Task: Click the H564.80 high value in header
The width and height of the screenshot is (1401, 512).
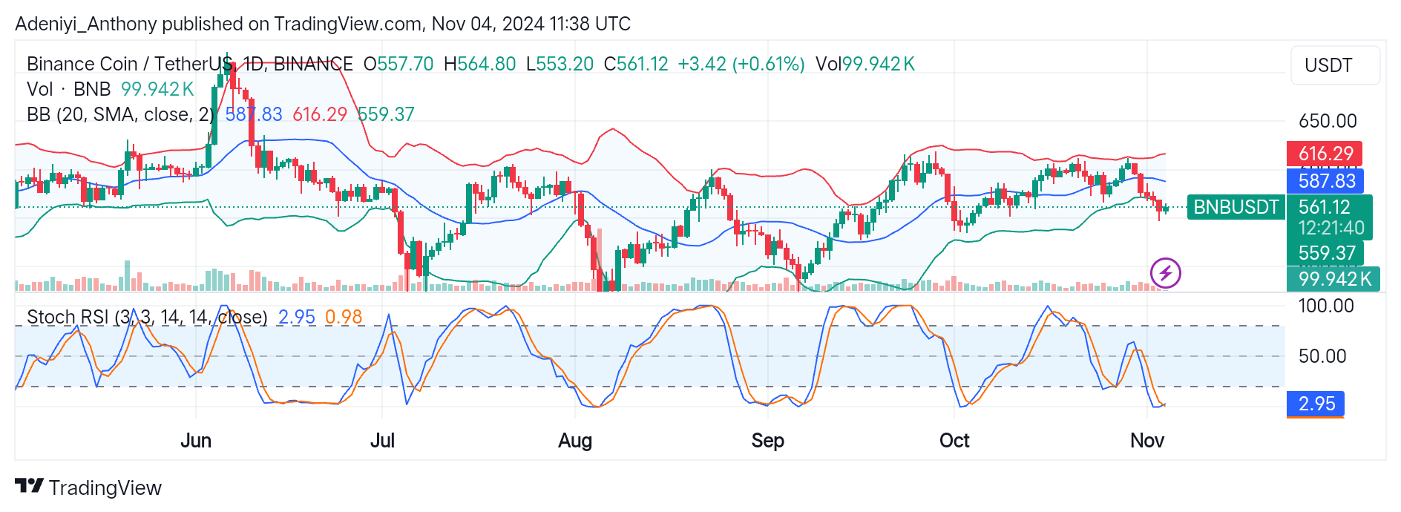Action: point(479,64)
